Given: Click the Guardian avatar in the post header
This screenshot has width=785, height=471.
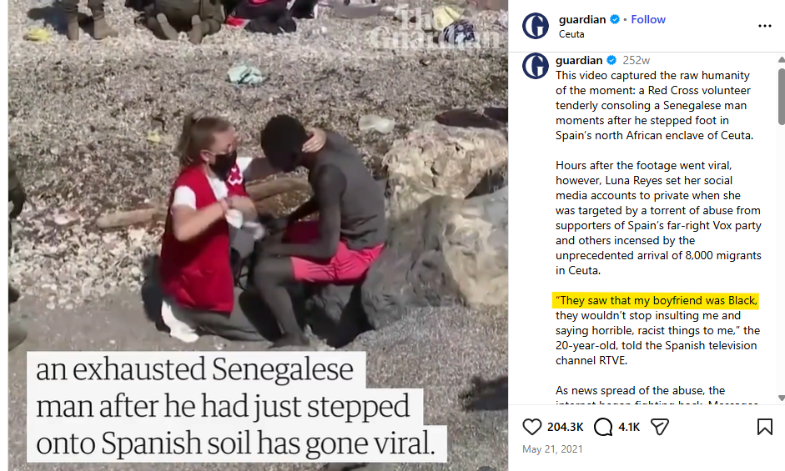Looking at the screenshot, I should coord(536,26).
